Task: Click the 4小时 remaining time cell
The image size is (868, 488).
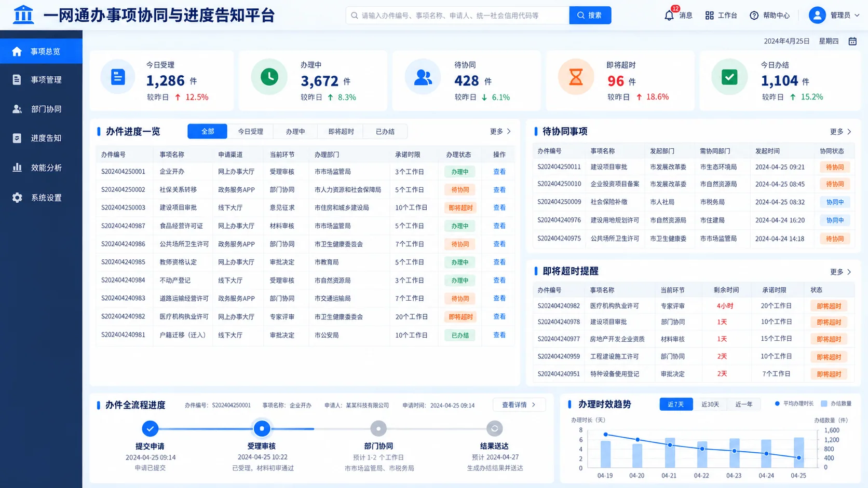Action: (x=725, y=306)
